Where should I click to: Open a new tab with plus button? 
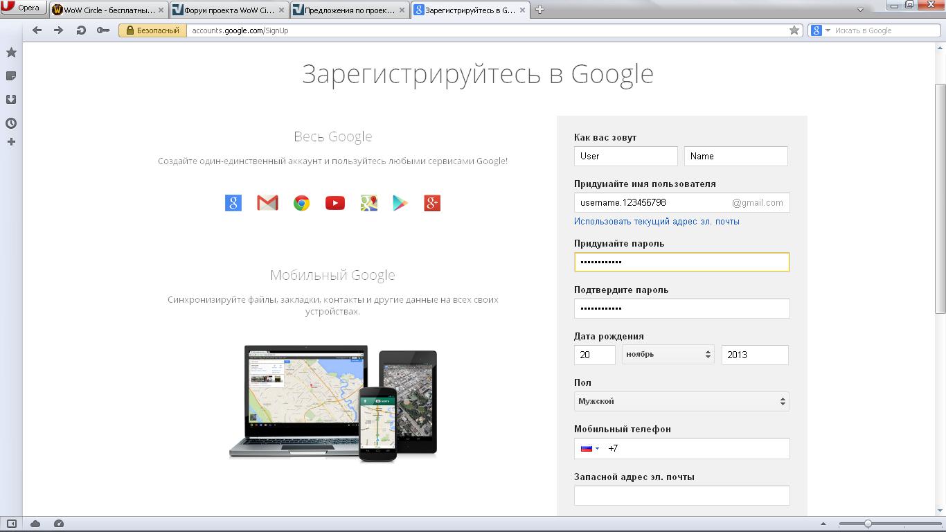point(539,10)
